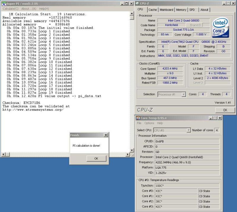Click the CPUID field 0x6FB

(x=187, y=141)
